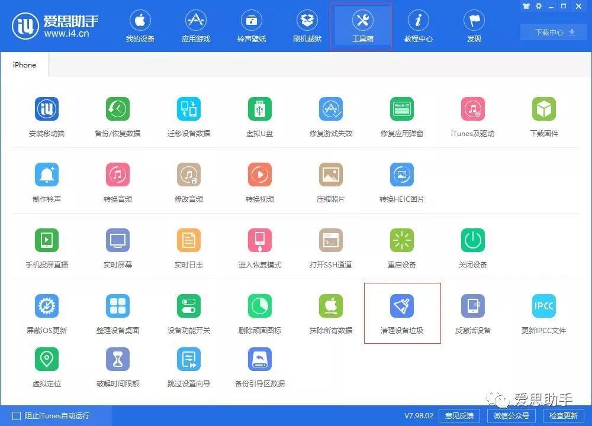Open 下载中心 download center

[555, 33]
